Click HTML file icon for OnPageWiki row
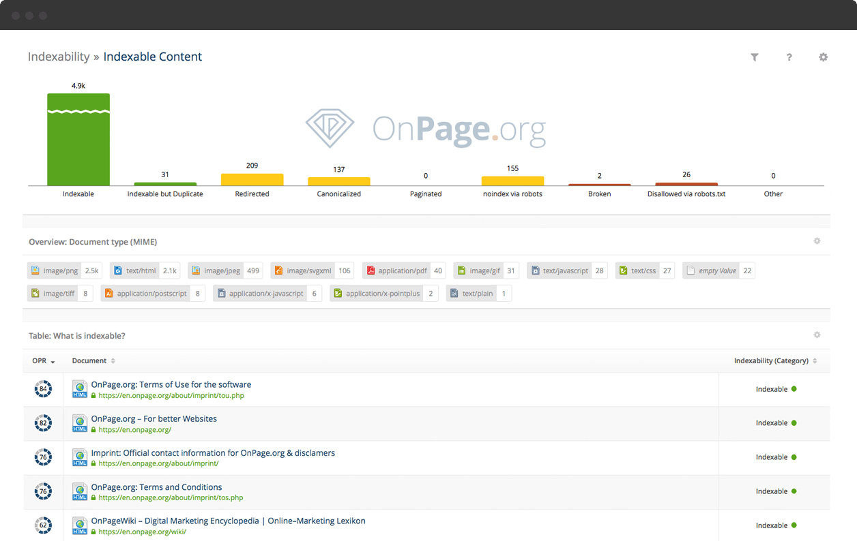The image size is (857, 541). click(80, 526)
